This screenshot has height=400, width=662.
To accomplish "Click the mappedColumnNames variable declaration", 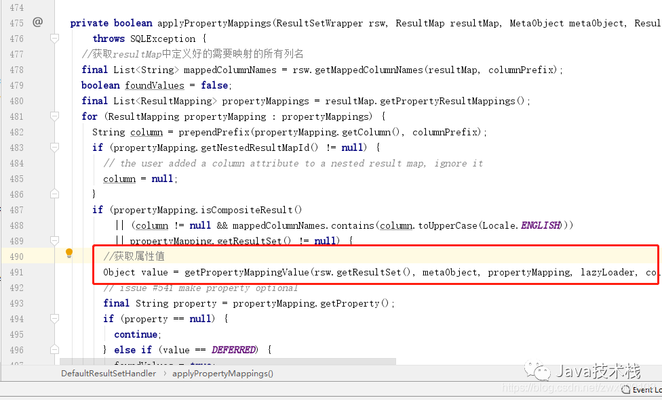I will (230, 70).
